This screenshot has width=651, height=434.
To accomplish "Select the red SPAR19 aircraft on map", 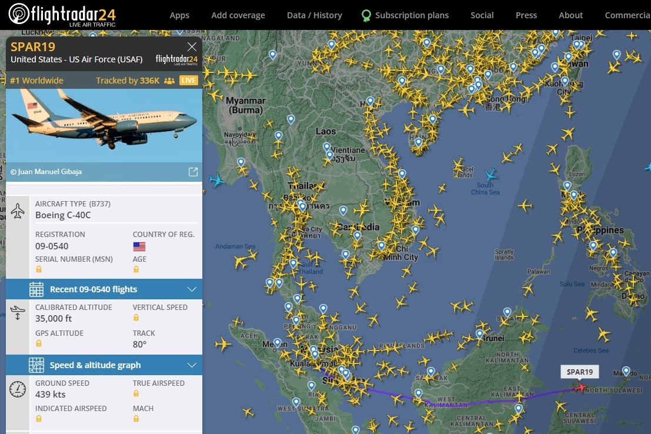I will click(581, 387).
